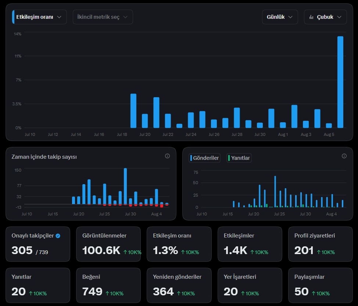Open the Görüntülenmeler 100.6K card
Screen dimensions: 358x306
[108, 244]
